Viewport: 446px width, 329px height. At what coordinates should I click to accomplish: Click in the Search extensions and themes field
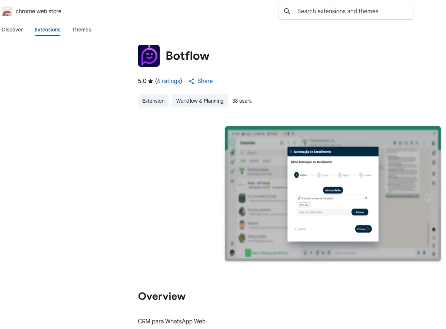click(x=346, y=11)
